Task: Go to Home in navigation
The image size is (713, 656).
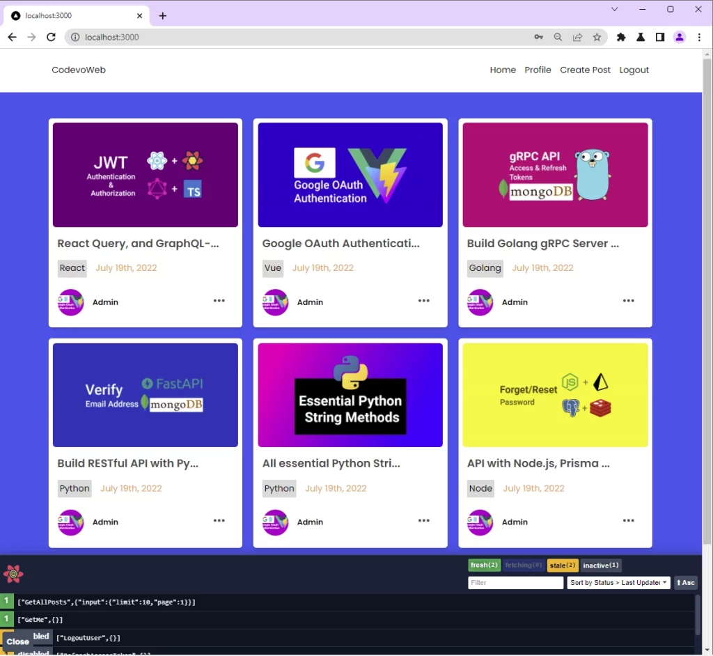Action: pos(503,70)
